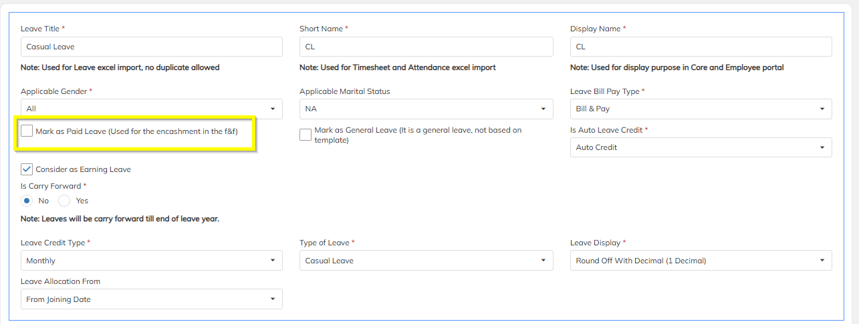
Task: Tick the Mark as General Leave checkbox
Action: click(x=305, y=135)
